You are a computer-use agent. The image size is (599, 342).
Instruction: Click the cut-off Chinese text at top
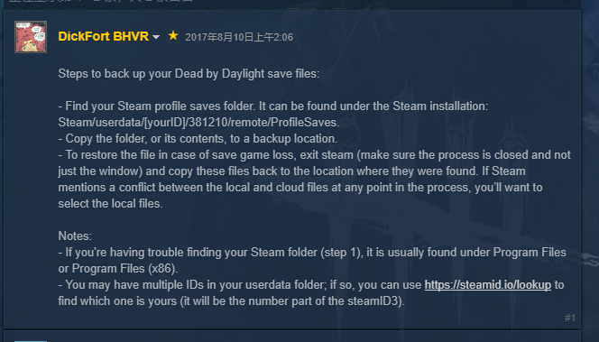101,1
